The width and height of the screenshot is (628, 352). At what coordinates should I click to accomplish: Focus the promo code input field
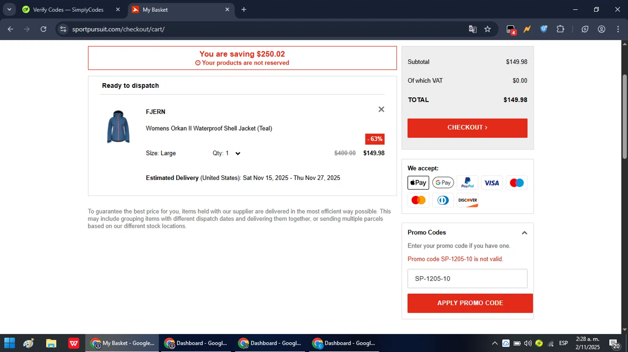[x=467, y=279]
